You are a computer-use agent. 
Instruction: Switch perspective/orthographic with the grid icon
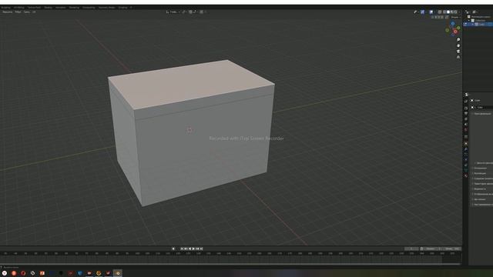click(458, 57)
